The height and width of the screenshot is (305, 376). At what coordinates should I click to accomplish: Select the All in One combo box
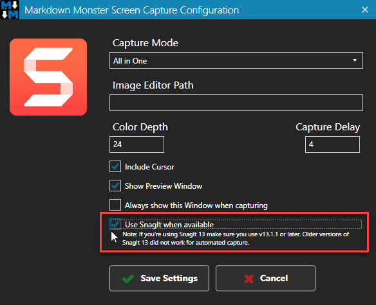click(236, 60)
